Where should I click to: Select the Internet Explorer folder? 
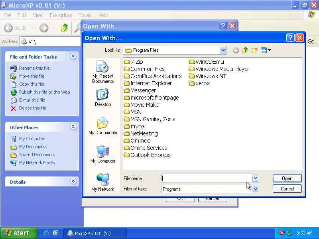[148, 83]
